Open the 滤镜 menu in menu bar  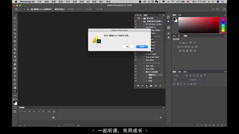pos(82,2)
